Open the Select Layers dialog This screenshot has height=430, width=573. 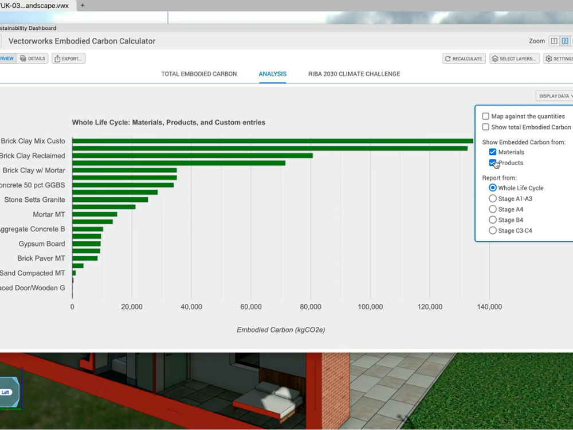(x=514, y=58)
